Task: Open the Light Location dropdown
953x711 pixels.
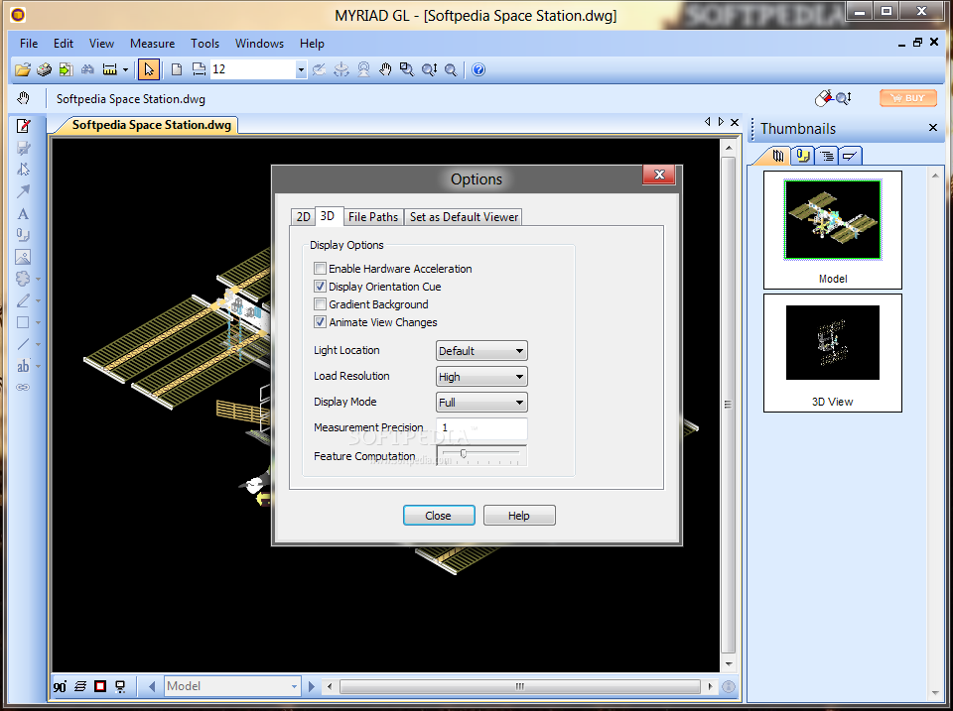Action: coord(481,351)
